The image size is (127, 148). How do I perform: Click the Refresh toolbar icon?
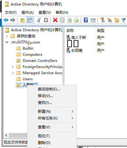[69, 20]
